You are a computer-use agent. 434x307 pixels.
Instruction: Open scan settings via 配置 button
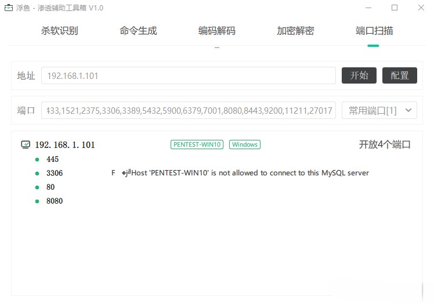[x=400, y=75]
